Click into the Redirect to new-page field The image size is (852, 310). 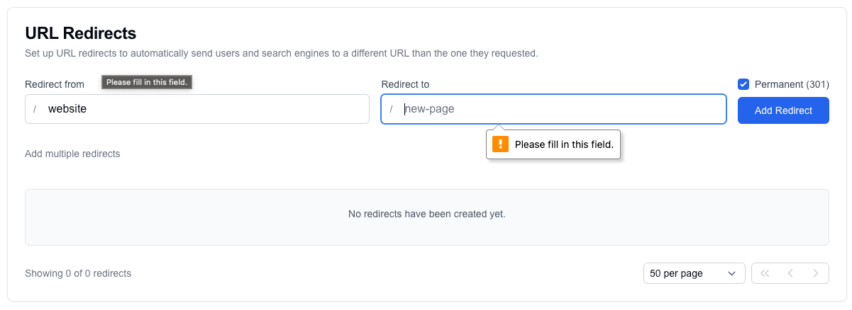pos(560,109)
